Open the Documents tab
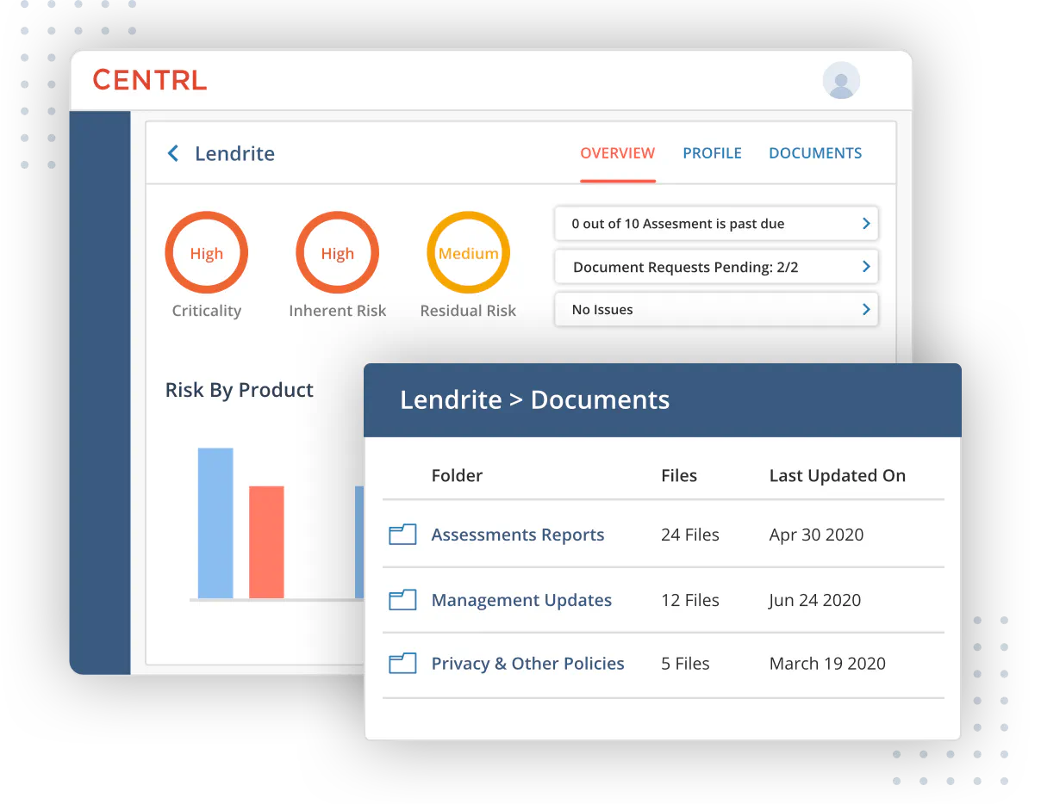The width and height of the screenshot is (1041, 804). pyautogui.click(x=815, y=153)
